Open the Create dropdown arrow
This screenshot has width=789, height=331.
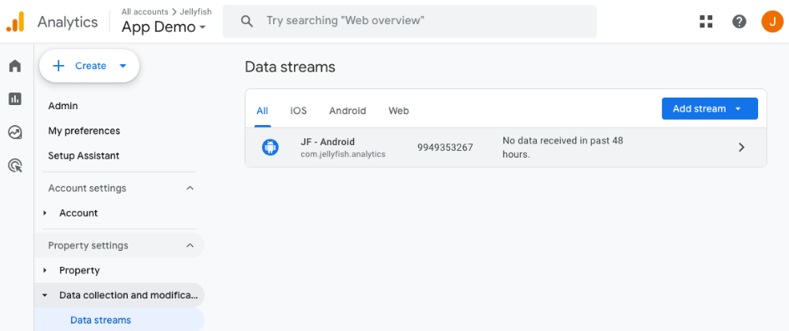tap(123, 66)
